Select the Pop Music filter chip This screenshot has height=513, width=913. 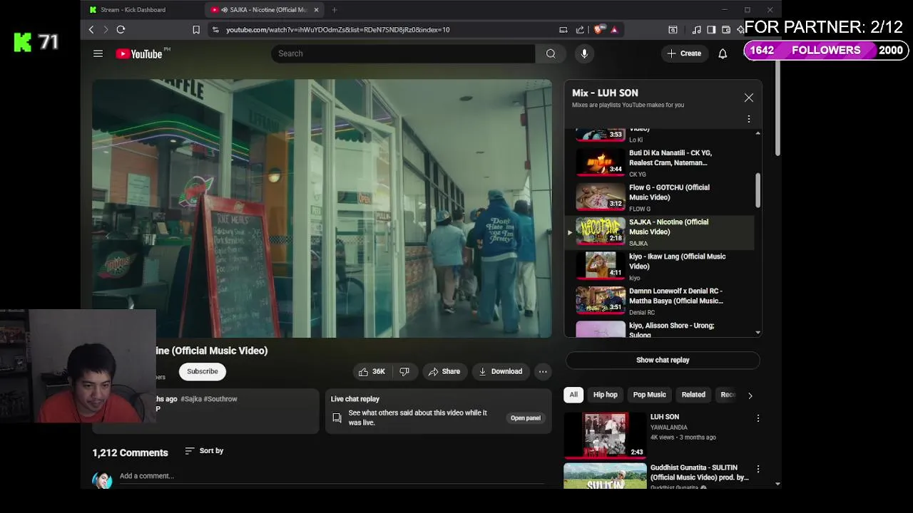point(649,395)
